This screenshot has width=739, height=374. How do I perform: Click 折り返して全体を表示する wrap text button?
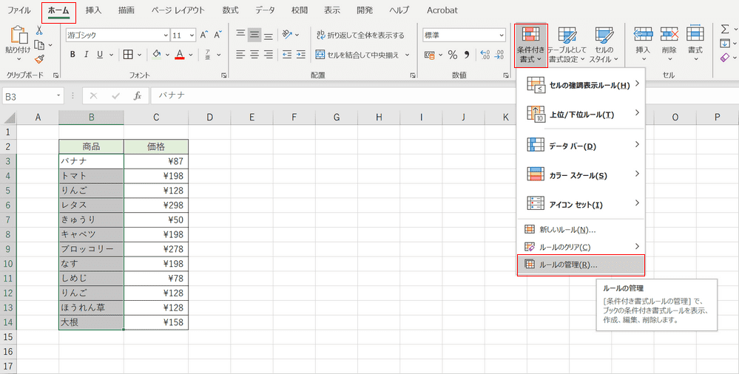tap(360, 35)
